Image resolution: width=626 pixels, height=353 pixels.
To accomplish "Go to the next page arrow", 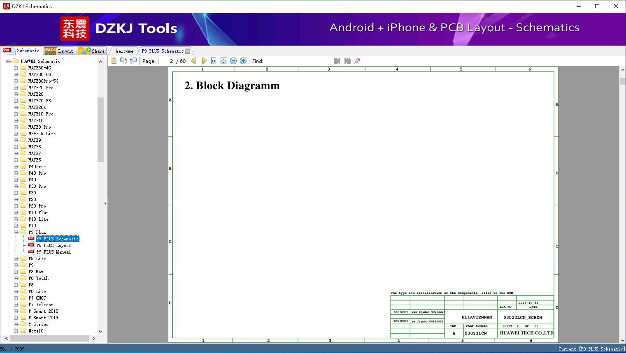I will (204, 61).
